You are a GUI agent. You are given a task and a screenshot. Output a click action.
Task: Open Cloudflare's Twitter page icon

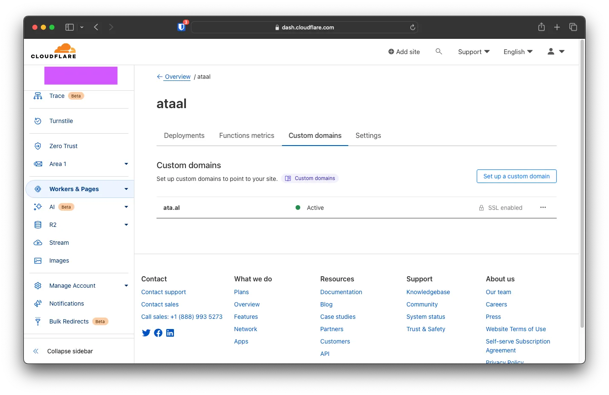point(146,333)
